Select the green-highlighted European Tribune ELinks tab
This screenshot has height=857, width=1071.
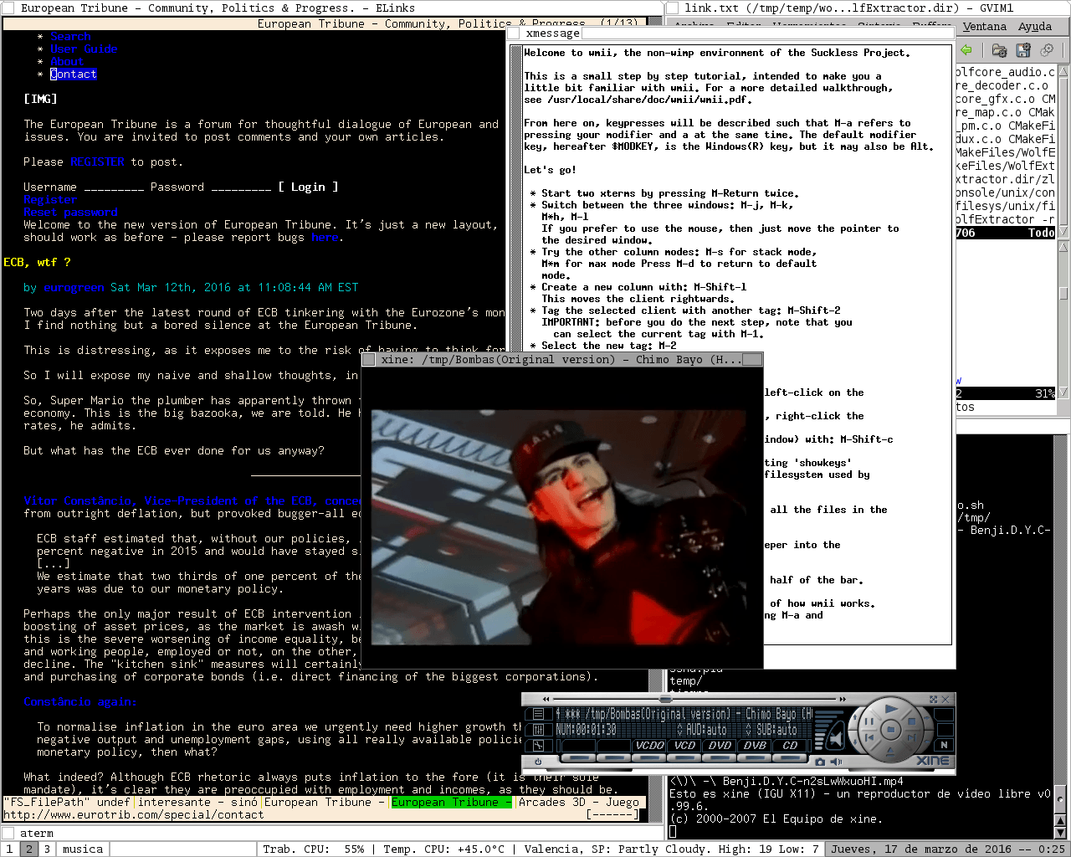point(451,802)
